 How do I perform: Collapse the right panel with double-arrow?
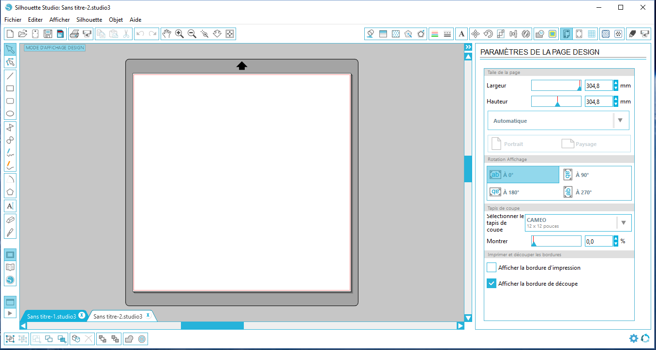click(468, 47)
